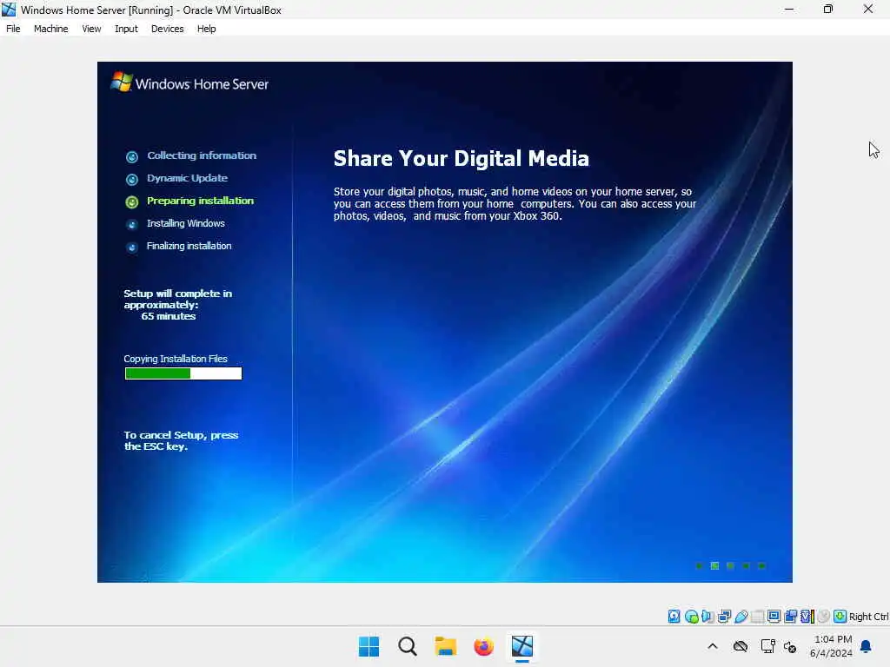Click the Installing Windows step text

pos(186,223)
